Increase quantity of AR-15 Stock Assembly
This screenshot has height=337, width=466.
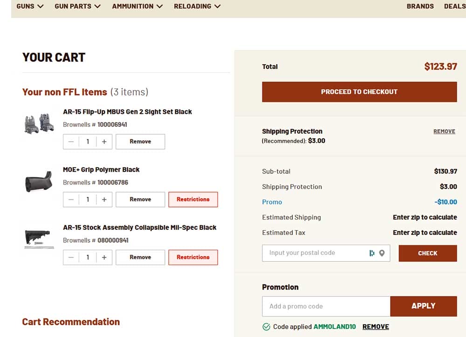[104, 257]
